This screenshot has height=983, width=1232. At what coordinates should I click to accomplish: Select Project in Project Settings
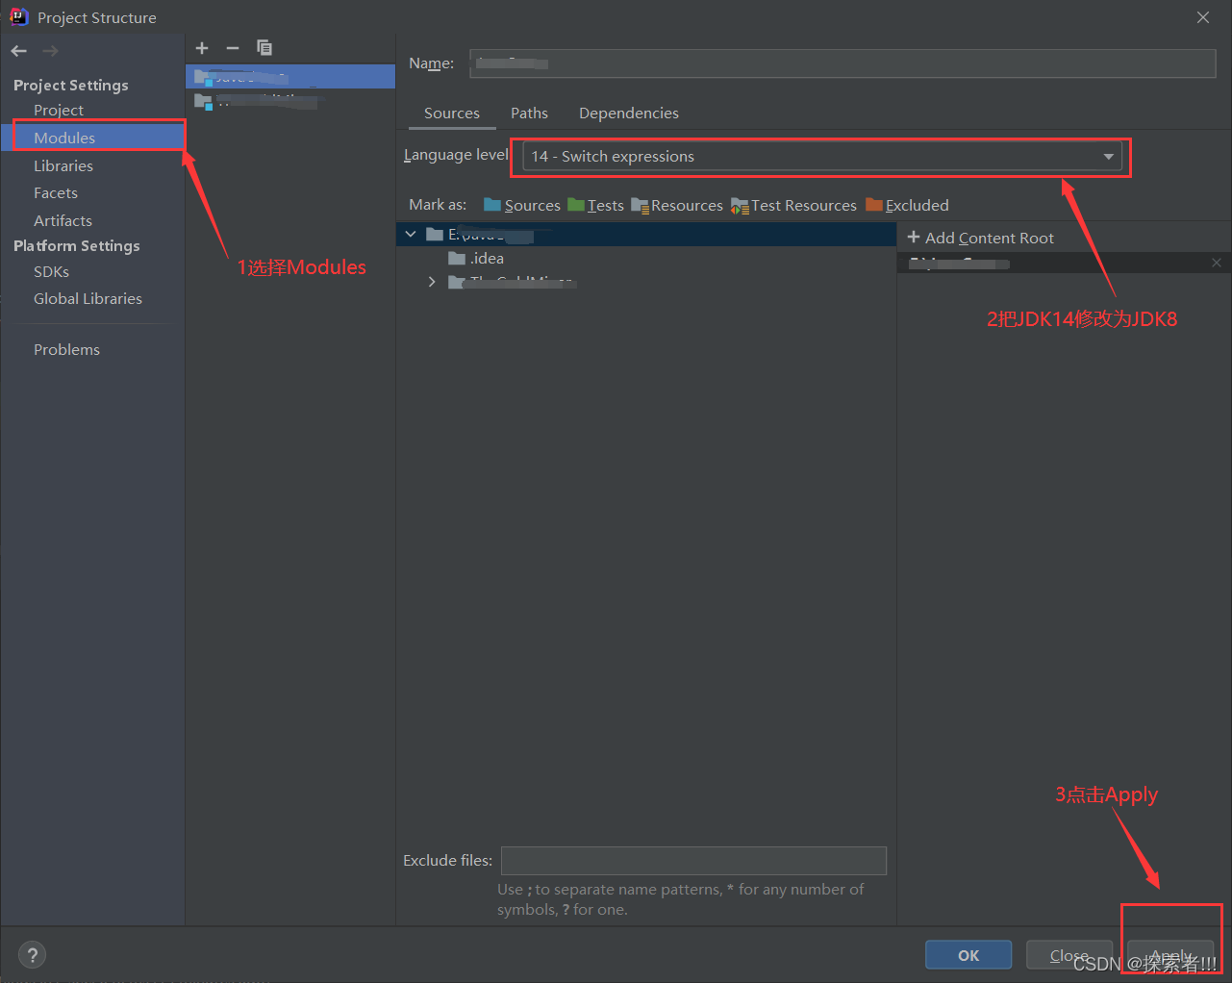point(59,110)
